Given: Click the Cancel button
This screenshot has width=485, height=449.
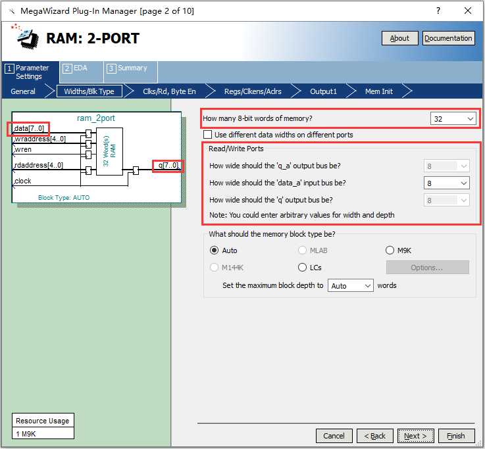Looking at the screenshot, I should pyautogui.click(x=334, y=436).
